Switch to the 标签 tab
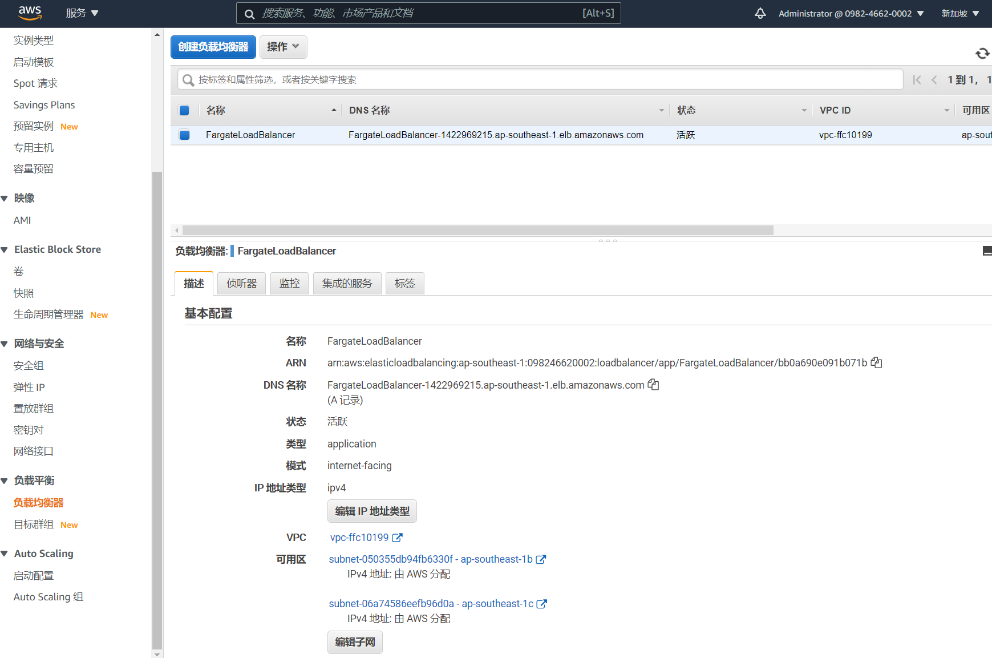The image size is (992, 658). click(x=405, y=284)
